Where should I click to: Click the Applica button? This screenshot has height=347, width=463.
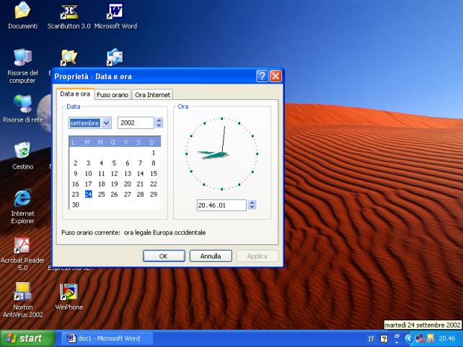pyautogui.click(x=257, y=256)
